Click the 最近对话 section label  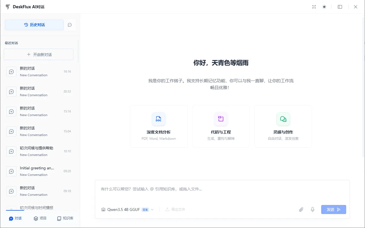(x=11, y=43)
